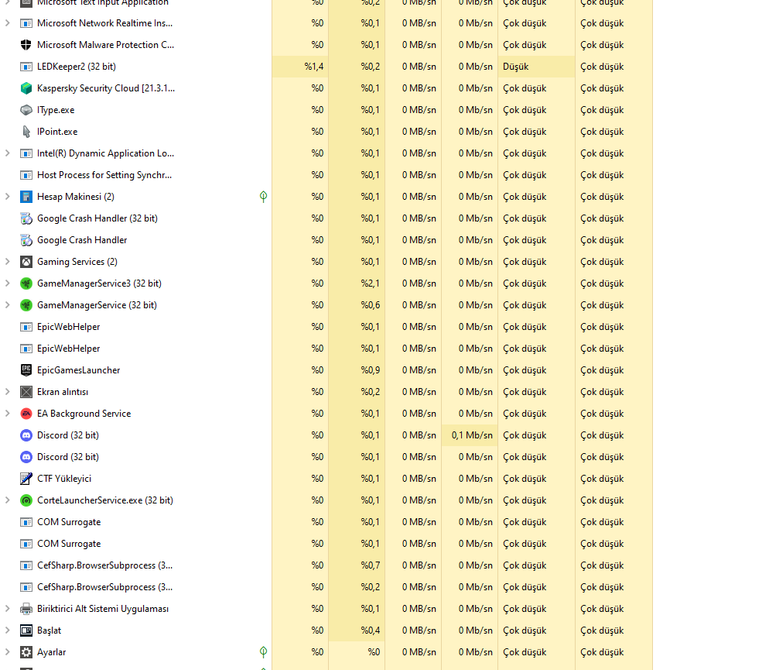Expand the CorteLauncherService.exe group

(x=8, y=500)
